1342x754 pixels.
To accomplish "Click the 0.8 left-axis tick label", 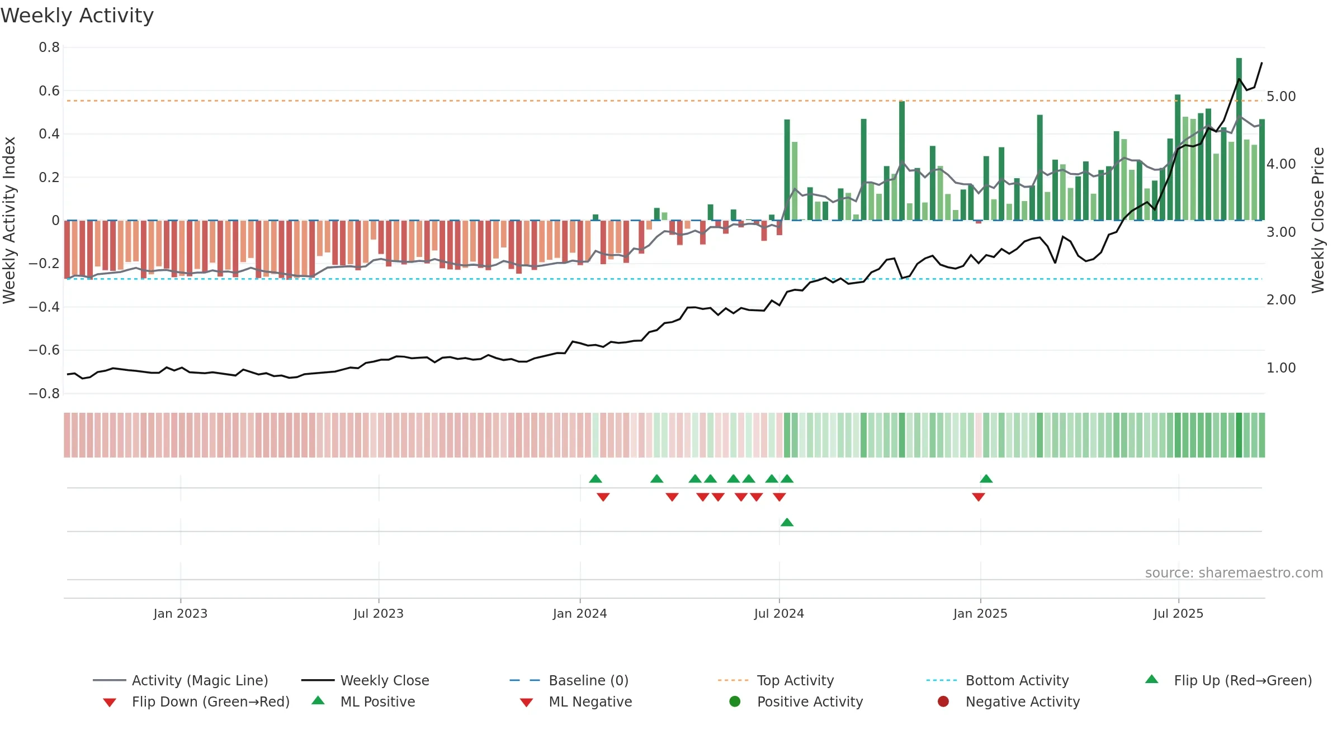I will click(49, 47).
